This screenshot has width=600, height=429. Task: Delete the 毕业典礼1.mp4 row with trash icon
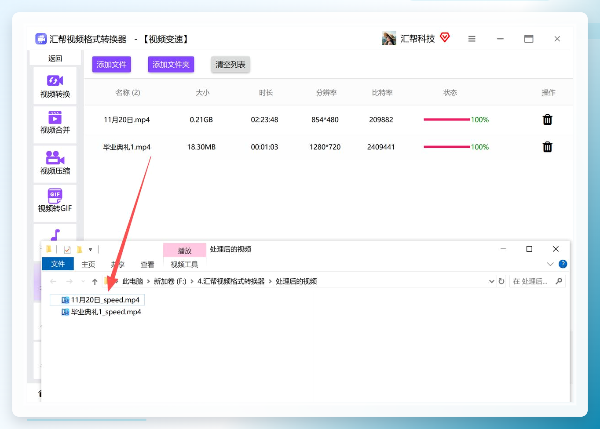(x=547, y=147)
